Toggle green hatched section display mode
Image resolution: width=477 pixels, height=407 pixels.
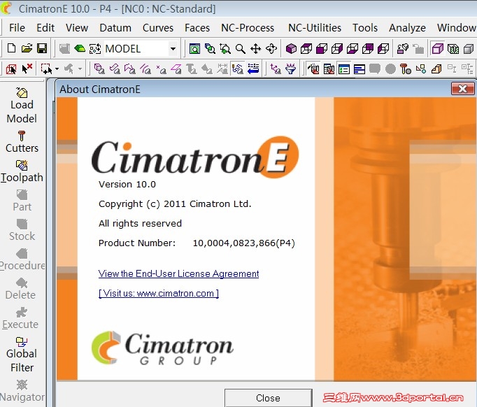[453, 49]
